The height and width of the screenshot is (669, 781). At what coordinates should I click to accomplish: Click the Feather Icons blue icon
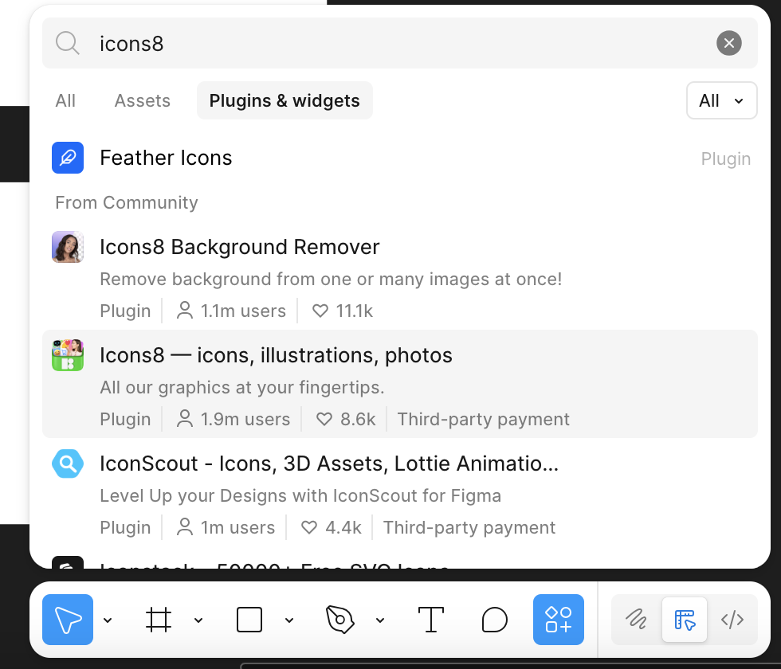[68, 158]
